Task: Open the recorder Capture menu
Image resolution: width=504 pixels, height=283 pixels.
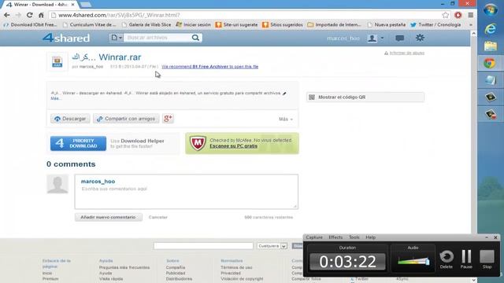Action: 314,237
